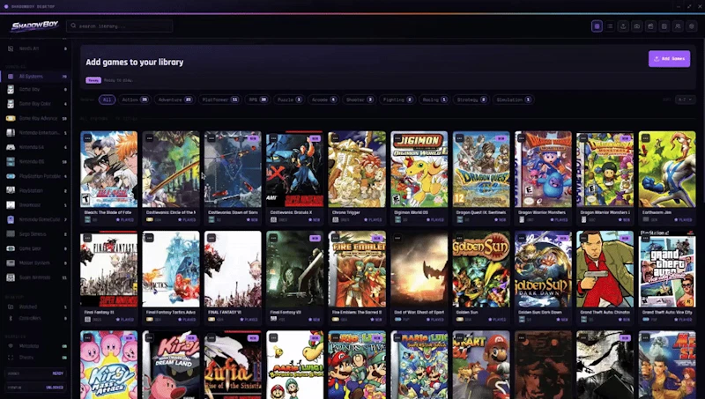The height and width of the screenshot is (399, 705).
Task: Open Kirby Mass Attack cover art
Action: tap(108, 365)
